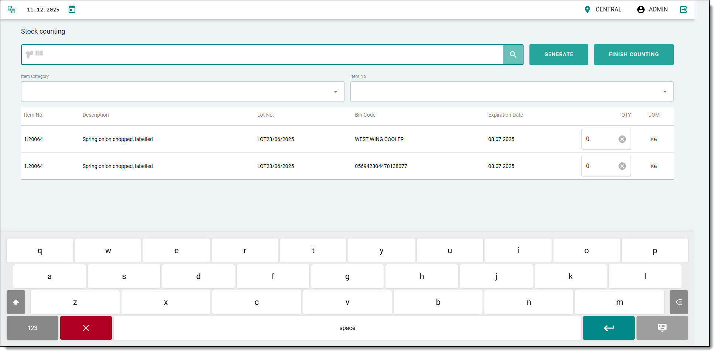Image resolution: width=717 pixels, height=354 pixels.
Task: Clear QTY for bin 056942304470138077 row
Action: click(622, 166)
